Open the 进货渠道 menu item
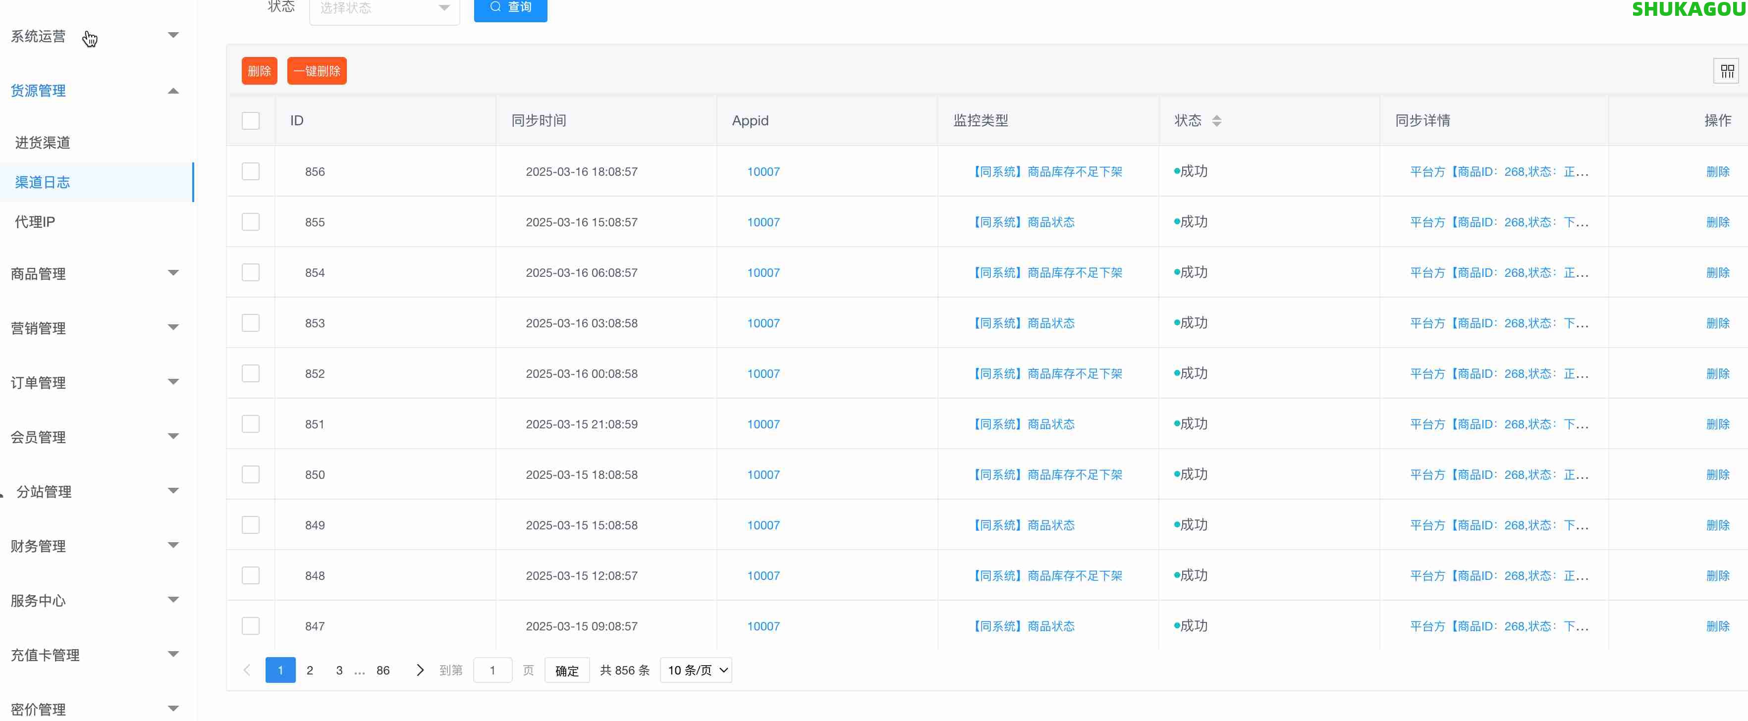The image size is (1748, 721). click(x=43, y=143)
